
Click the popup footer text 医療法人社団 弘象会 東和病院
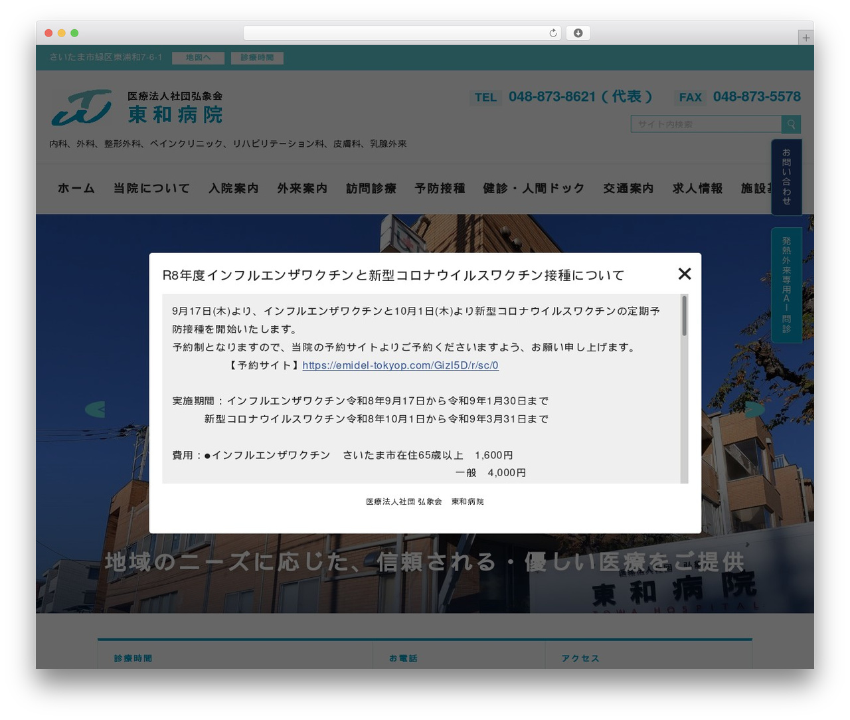[x=425, y=501]
